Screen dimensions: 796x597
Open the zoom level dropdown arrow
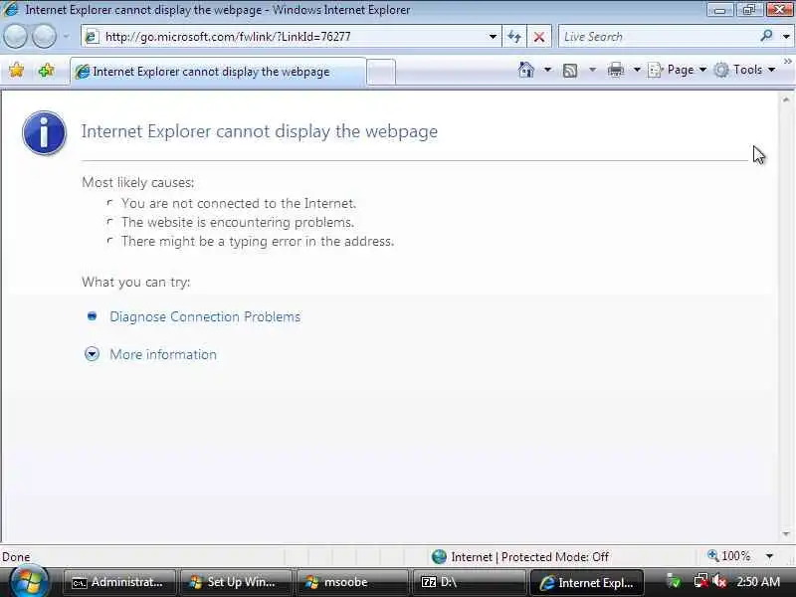[769, 556]
